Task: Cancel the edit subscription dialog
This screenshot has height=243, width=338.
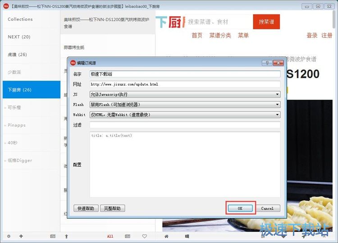Action: 267,208
